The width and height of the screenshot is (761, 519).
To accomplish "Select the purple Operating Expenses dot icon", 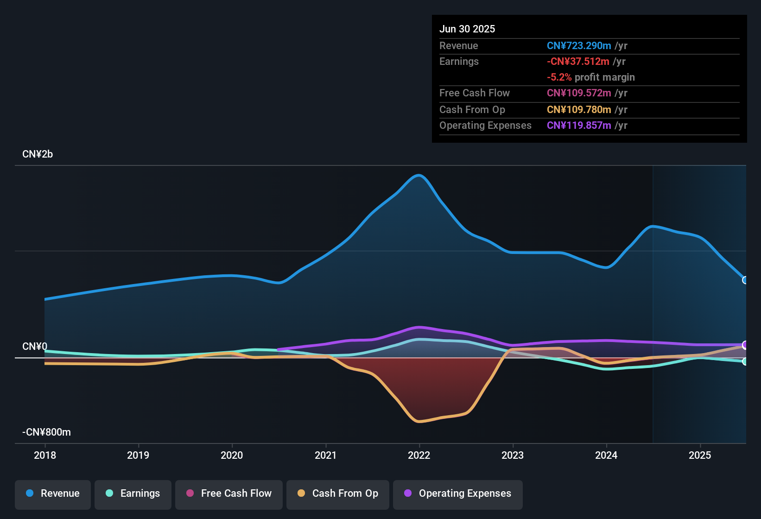I will click(407, 494).
